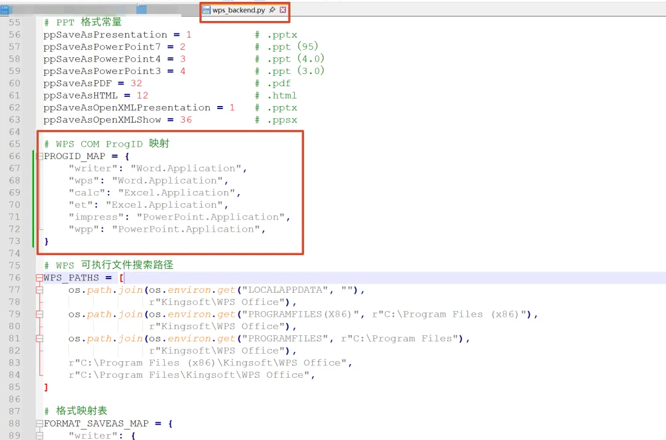Pin the wps_backend.py tab

pos(273,9)
